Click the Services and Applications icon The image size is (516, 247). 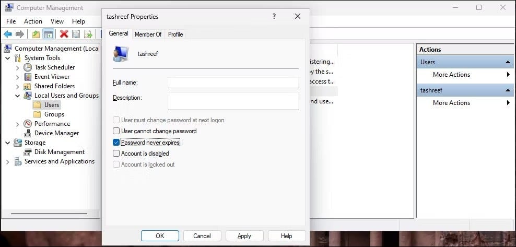[18, 161]
